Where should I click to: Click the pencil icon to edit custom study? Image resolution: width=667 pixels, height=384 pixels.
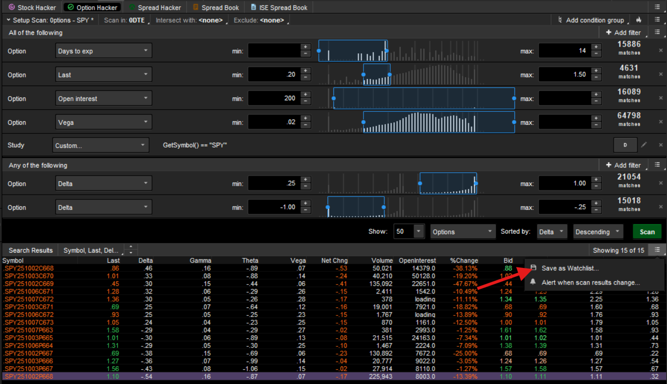pyautogui.click(x=644, y=145)
